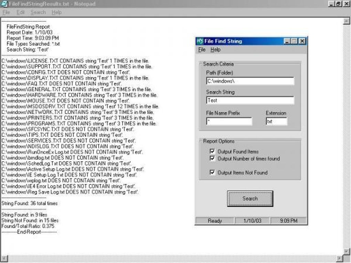Viewport: 351px width, 263px height.
Task: Click the horizontal scroll left arrow
Action: pos(4,258)
